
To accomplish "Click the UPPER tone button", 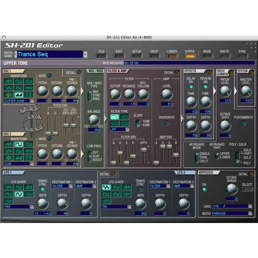I will click(x=189, y=56).
